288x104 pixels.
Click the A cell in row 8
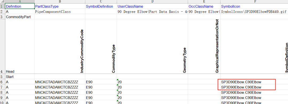(x=20, y=93)
